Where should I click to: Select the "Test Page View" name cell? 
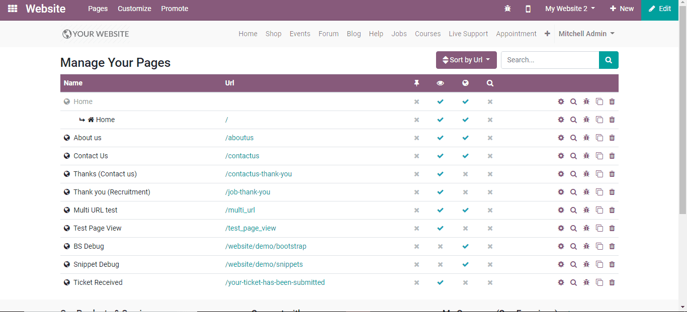(98, 228)
